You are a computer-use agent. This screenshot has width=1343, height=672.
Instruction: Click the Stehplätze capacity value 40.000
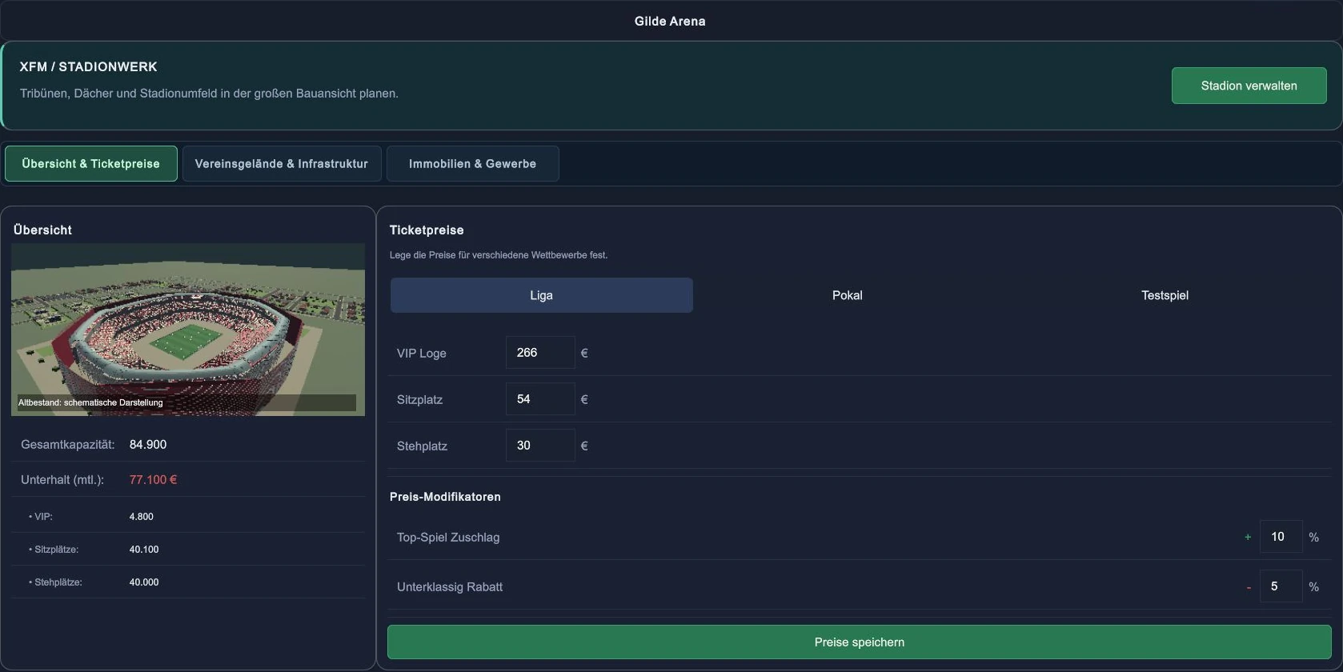(x=144, y=582)
